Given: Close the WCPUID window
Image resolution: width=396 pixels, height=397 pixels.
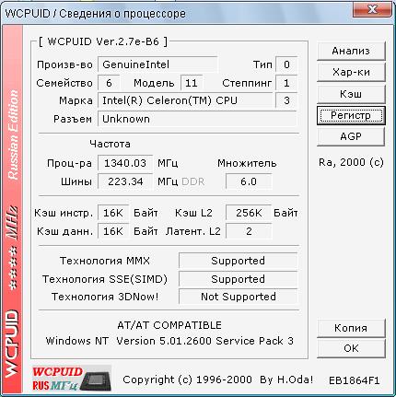Looking at the screenshot, I should 372,9.
